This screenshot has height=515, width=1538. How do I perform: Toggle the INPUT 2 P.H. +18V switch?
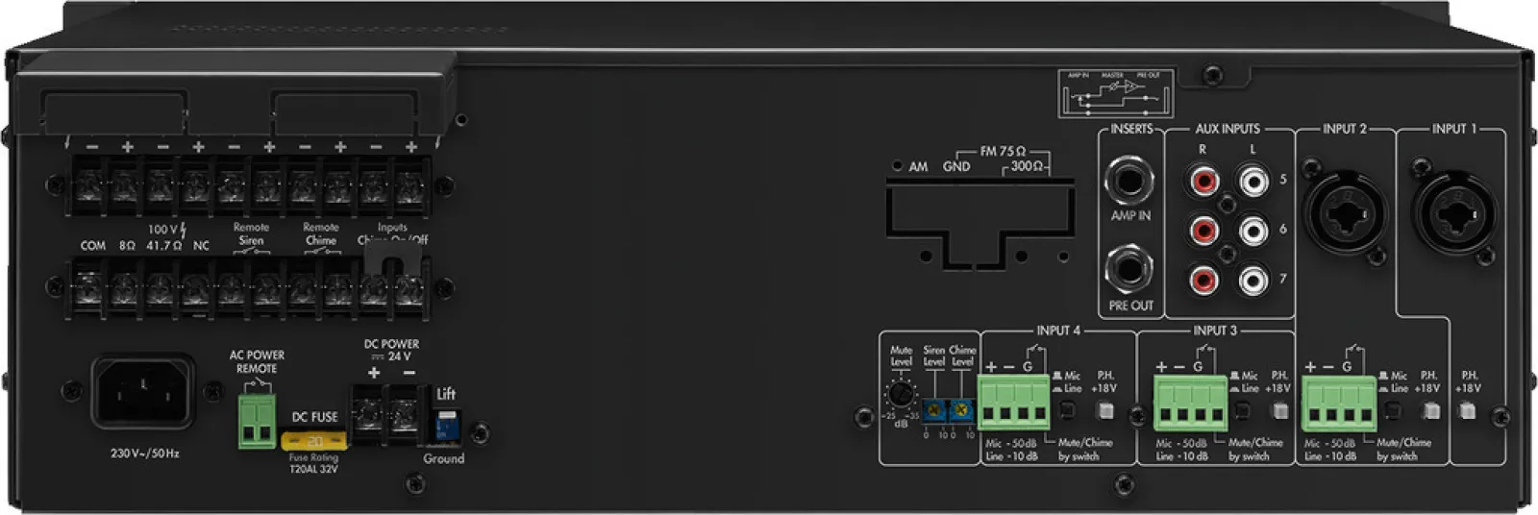point(1430,411)
